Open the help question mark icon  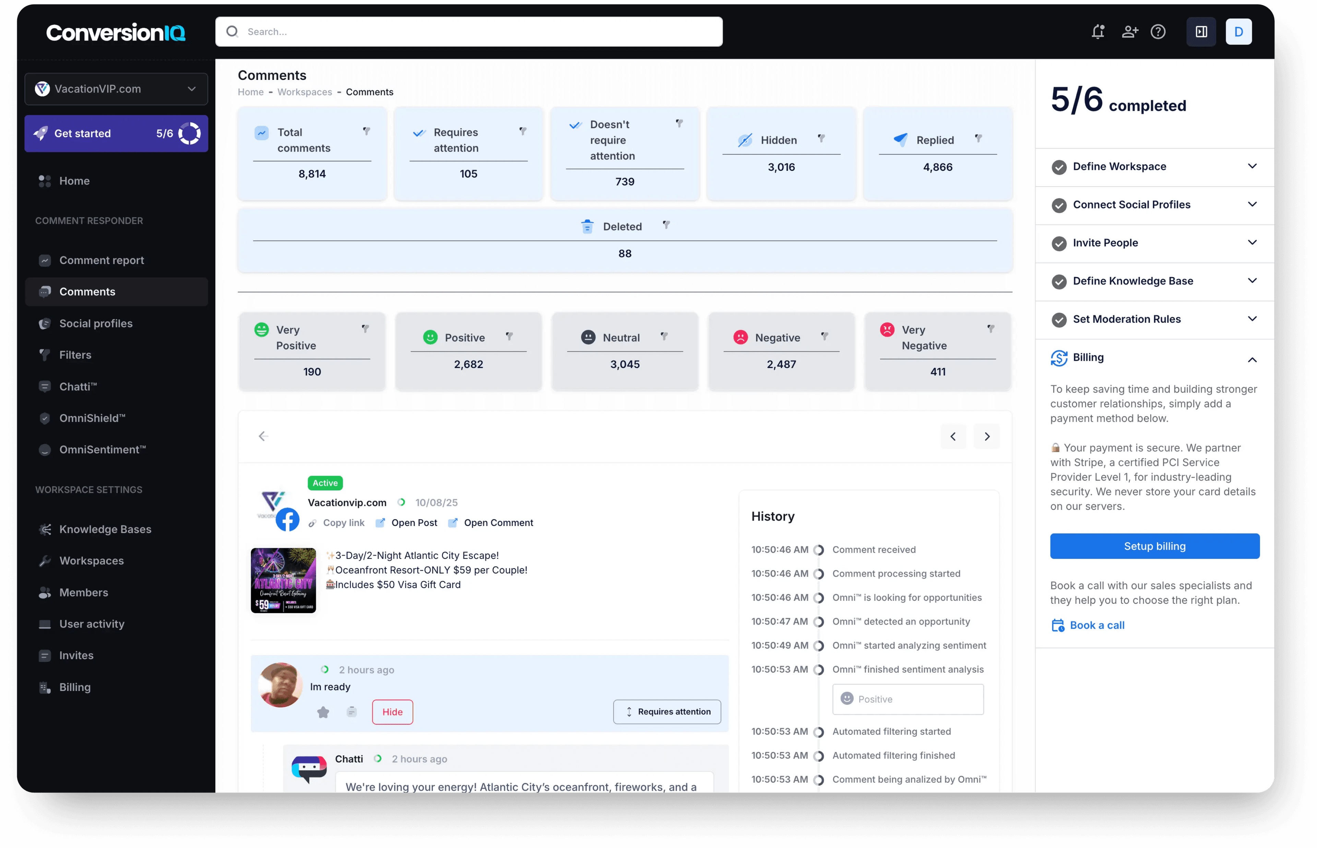[x=1158, y=32]
